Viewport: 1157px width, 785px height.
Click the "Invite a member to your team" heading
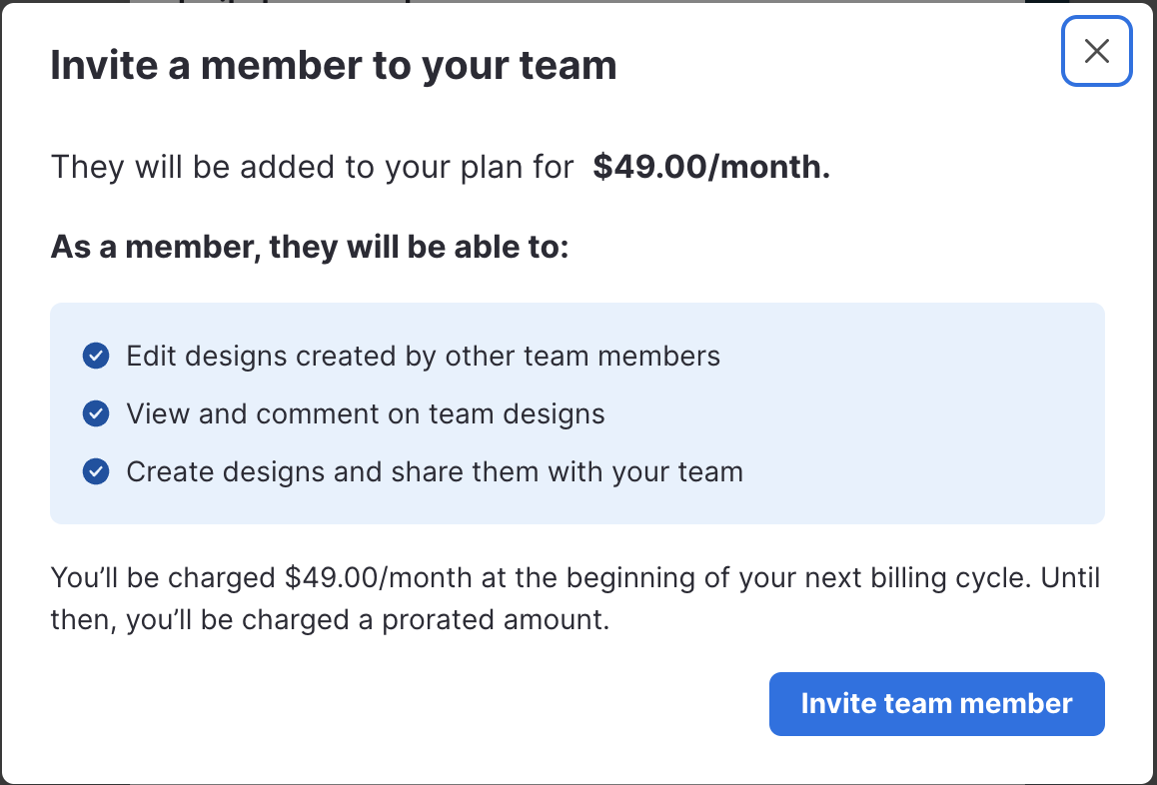tap(334, 66)
